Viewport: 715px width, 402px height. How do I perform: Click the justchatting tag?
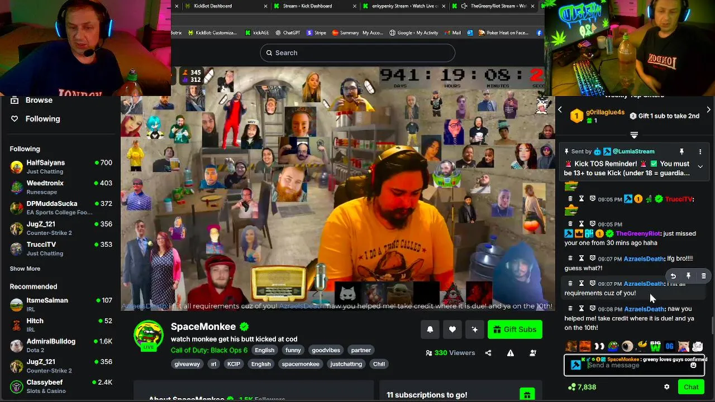pos(346,364)
